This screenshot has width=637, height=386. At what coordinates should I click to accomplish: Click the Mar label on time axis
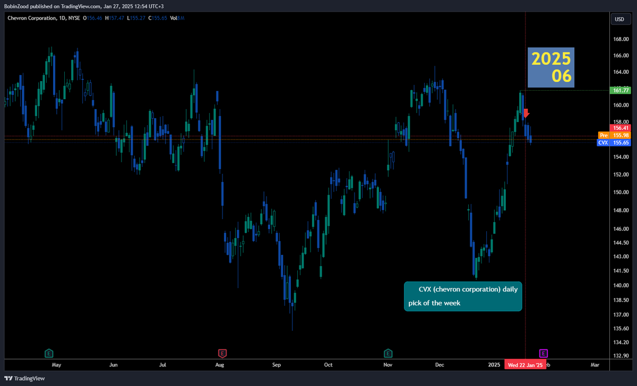click(x=595, y=365)
